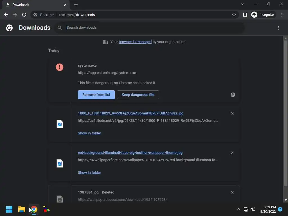Click the scrollbar down arrow
The height and width of the screenshot is (216, 288).
[x=285, y=200]
